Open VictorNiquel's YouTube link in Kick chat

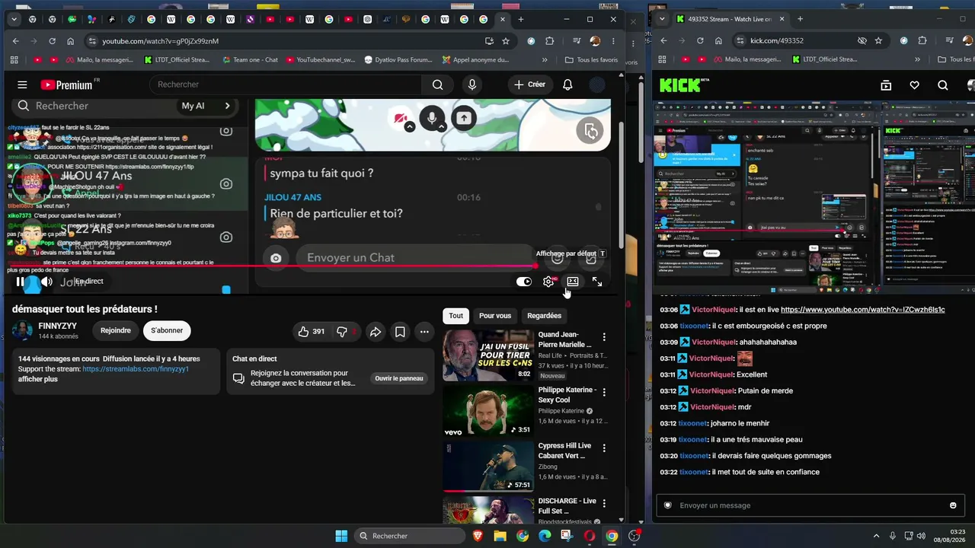point(863,310)
